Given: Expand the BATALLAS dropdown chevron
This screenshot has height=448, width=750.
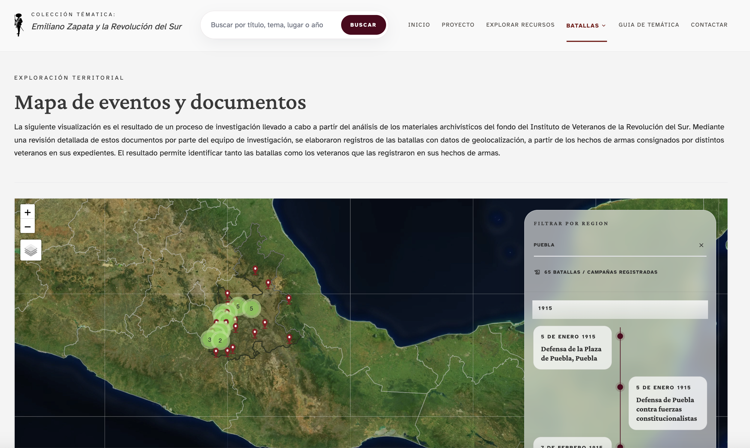Looking at the screenshot, I should click(604, 26).
